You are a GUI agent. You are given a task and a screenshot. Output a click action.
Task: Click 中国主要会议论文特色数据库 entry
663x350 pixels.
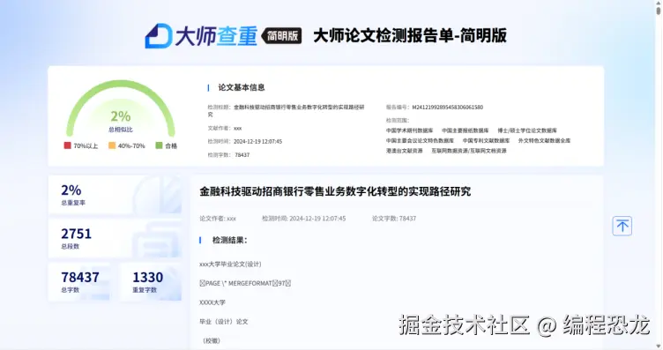pyautogui.click(x=420, y=141)
